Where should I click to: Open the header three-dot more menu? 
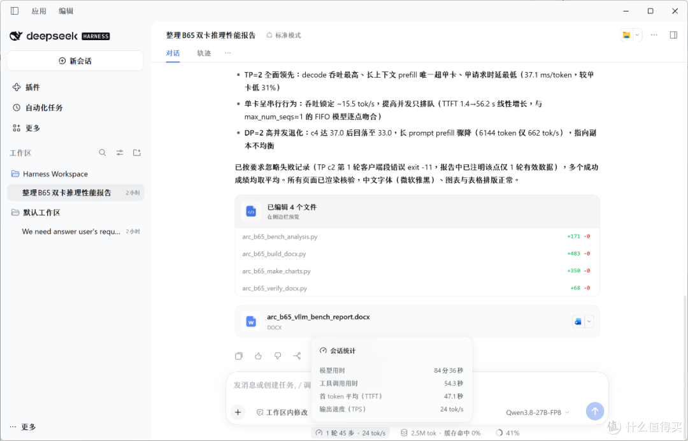pyautogui.click(x=654, y=35)
